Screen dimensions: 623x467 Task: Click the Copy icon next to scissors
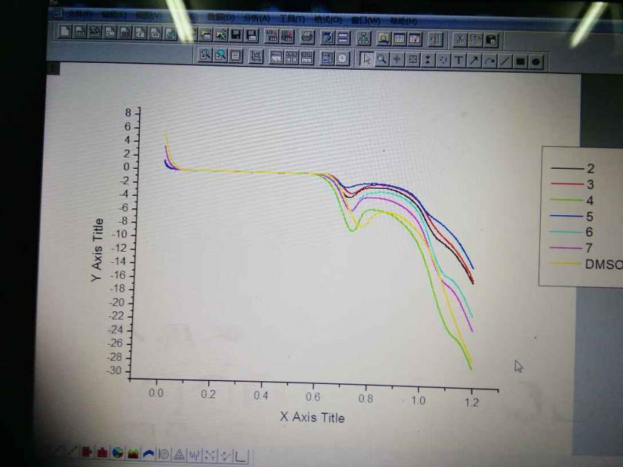coord(476,39)
